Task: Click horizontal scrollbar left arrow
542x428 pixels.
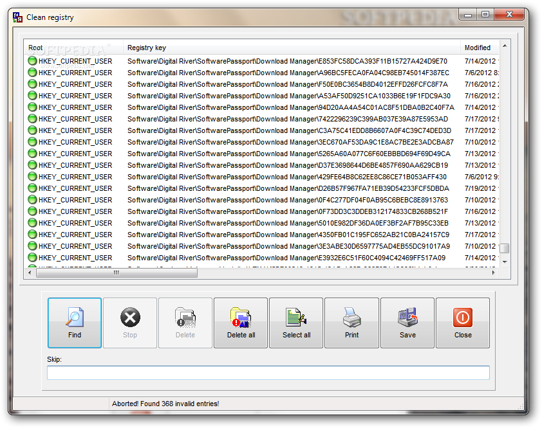Action: pos(30,272)
